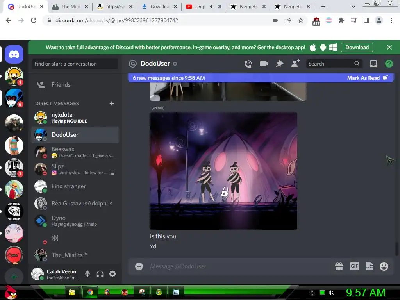Start a voice call with DodoUser
Viewport: 400px width, 300px height.
pos(248,64)
